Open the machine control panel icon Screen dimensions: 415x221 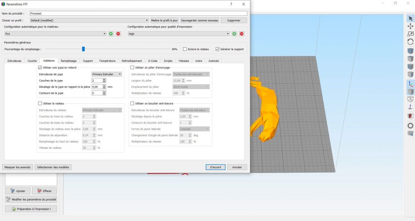click(x=410, y=133)
